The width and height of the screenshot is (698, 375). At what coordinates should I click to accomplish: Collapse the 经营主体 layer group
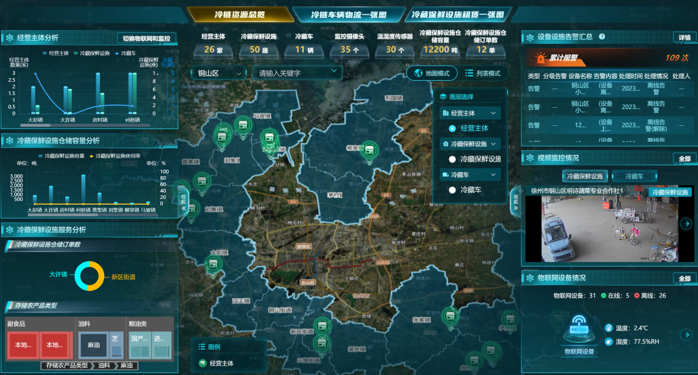(494, 113)
